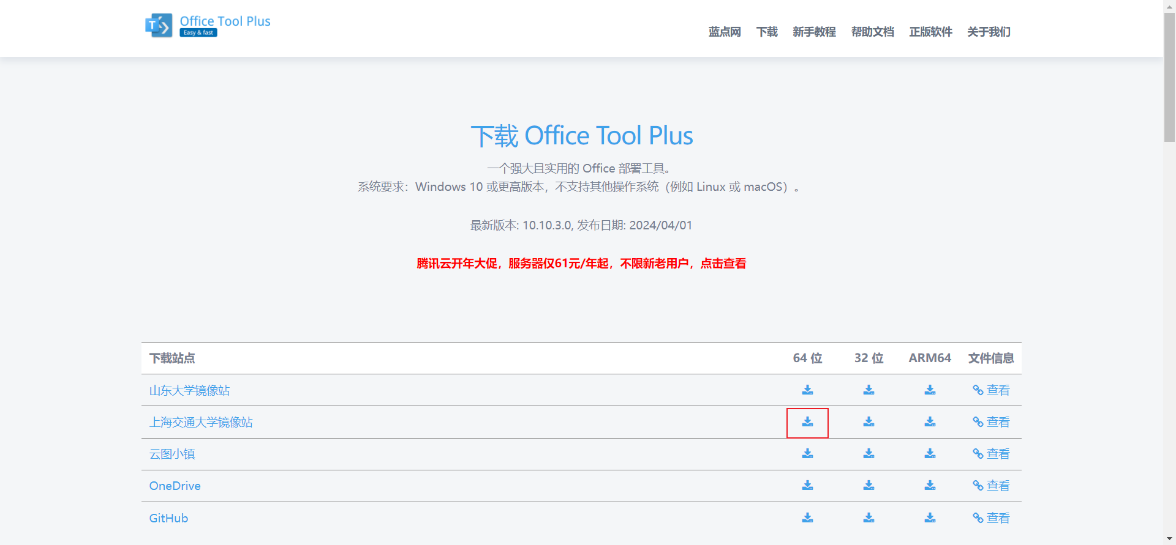Click the 64 位 column header
The image size is (1176, 545).
click(x=807, y=358)
